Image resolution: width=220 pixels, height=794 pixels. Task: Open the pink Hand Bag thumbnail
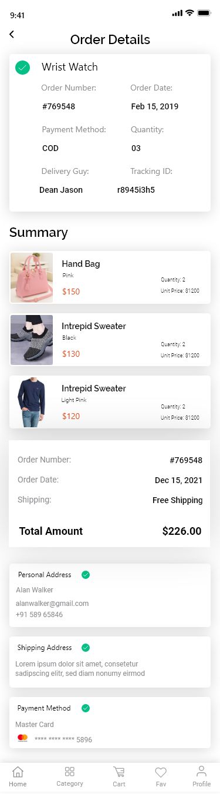point(32,277)
